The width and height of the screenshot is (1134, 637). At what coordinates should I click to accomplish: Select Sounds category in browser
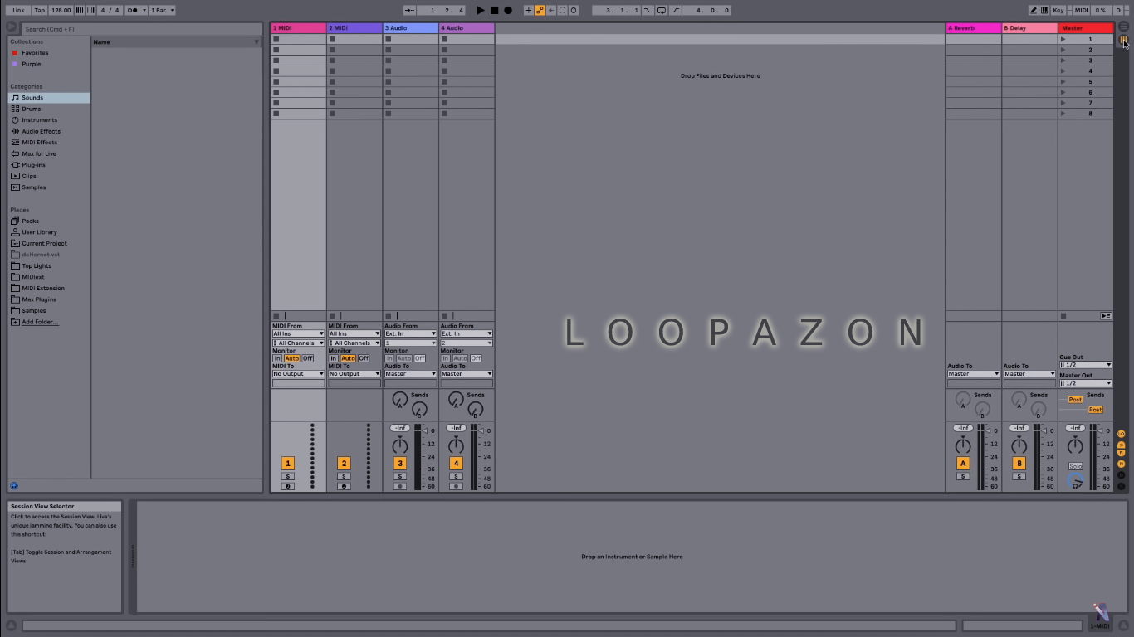(x=49, y=98)
